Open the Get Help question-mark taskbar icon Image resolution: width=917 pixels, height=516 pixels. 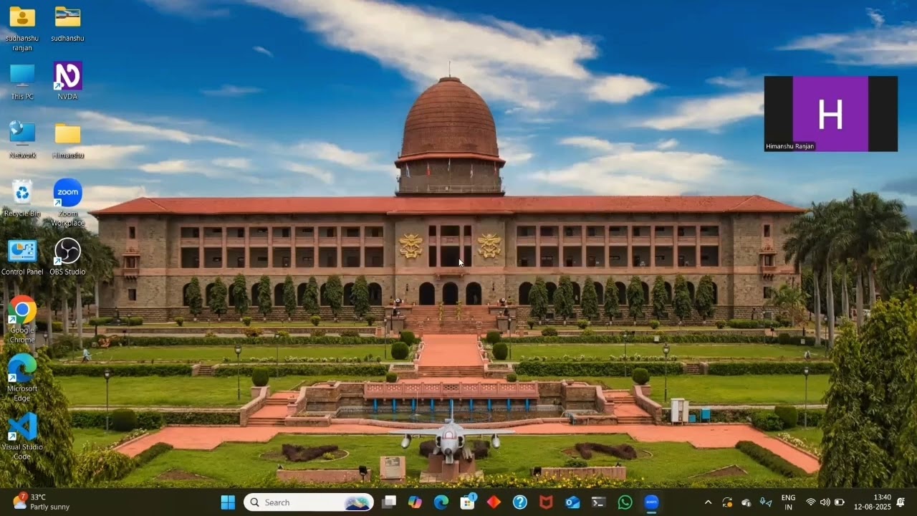point(520,502)
